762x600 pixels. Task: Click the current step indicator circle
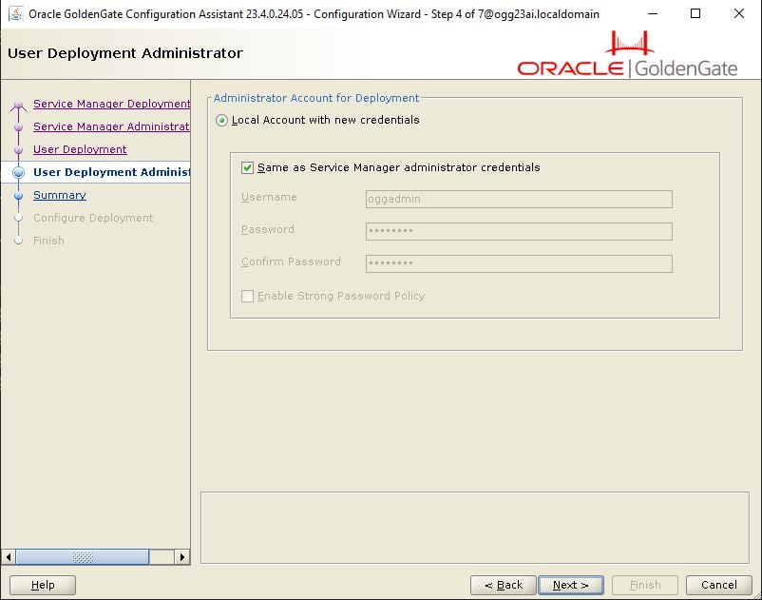(x=18, y=172)
